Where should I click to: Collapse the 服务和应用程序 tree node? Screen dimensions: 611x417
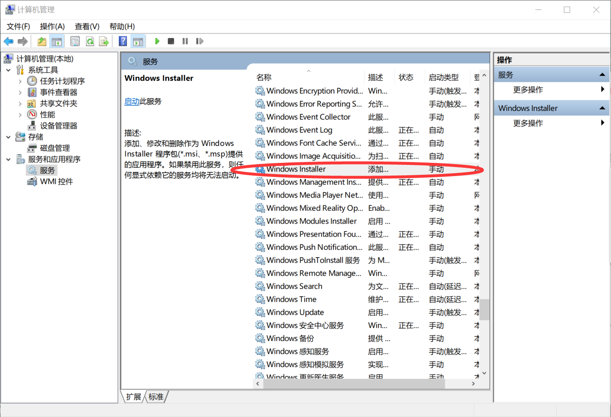click(x=8, y=159)
